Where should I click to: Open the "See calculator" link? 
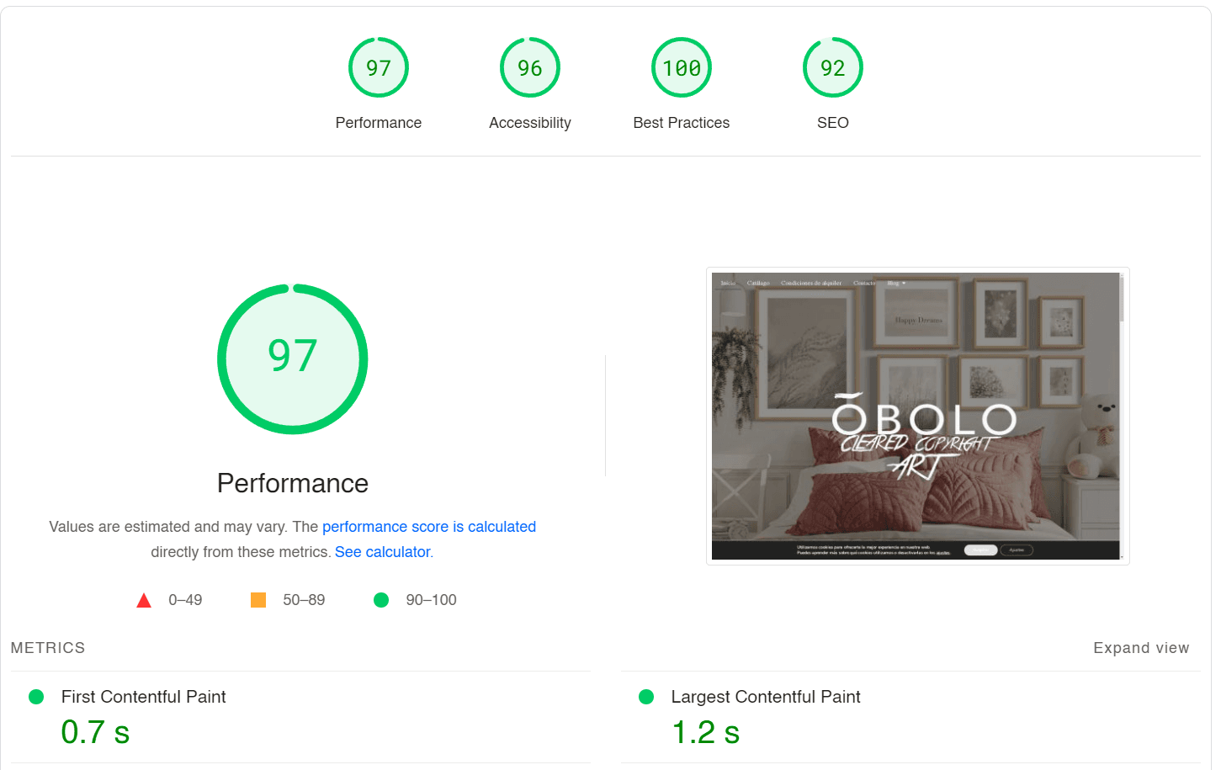click(382, 552)
